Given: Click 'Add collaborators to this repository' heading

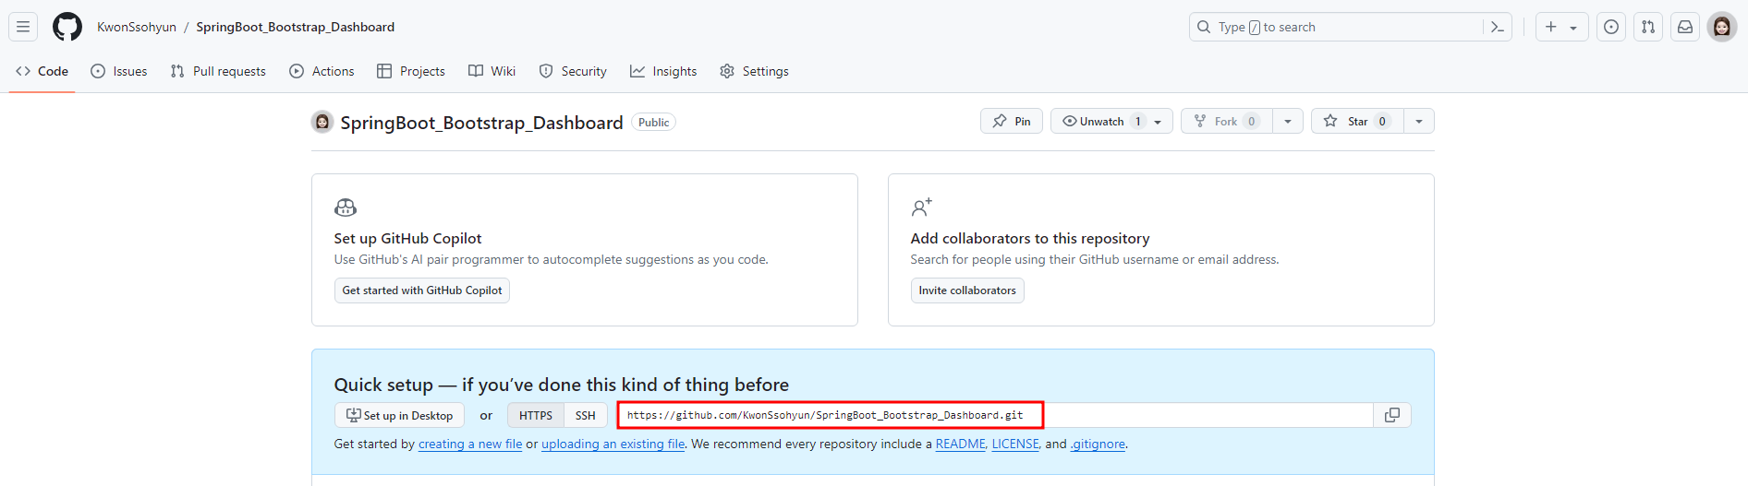Looking at the screenshot, I should pyautogui.click(x=1030, y=238).
